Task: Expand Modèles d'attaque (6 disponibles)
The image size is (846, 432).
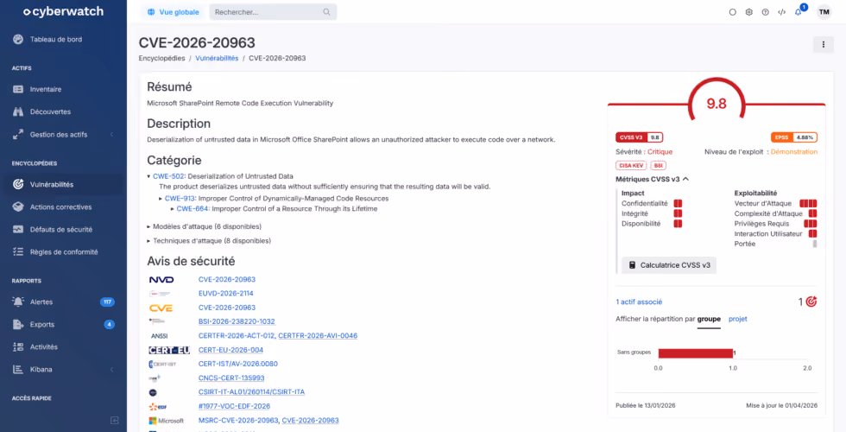Action: click(x=204, y=226)
